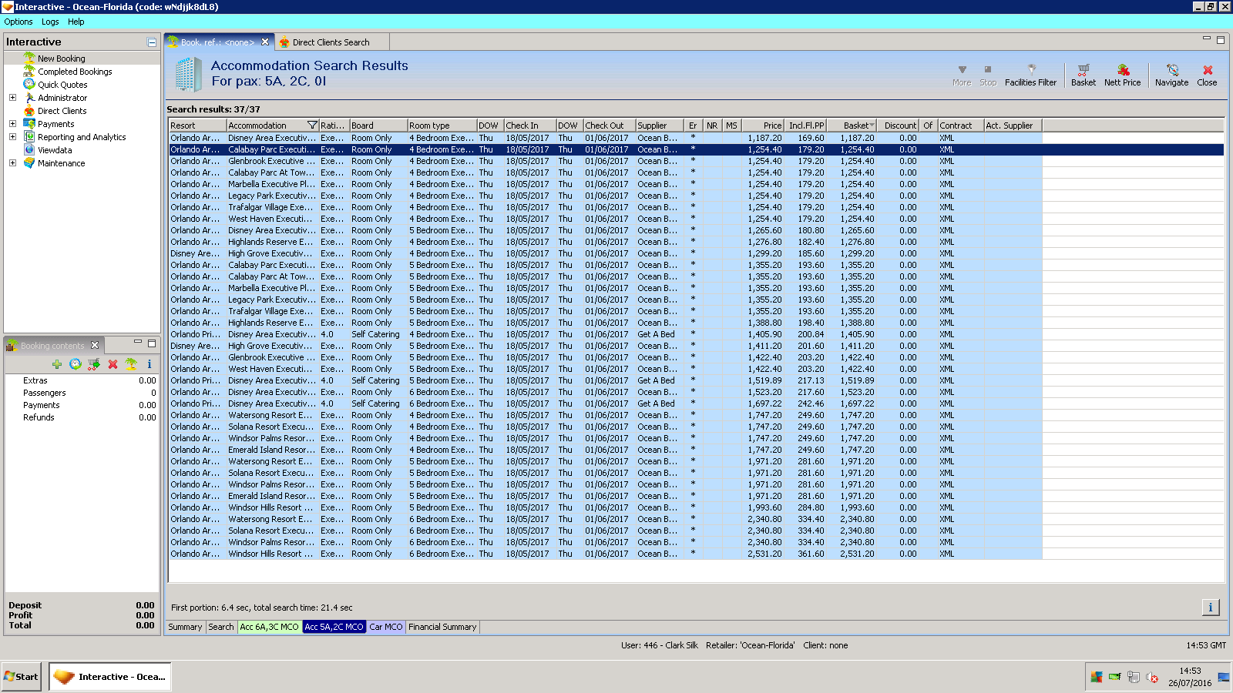This screenshot has width=1233, height=693.
Task: Open Completed Bookings in the sidebar
Action: coord(75,72)
